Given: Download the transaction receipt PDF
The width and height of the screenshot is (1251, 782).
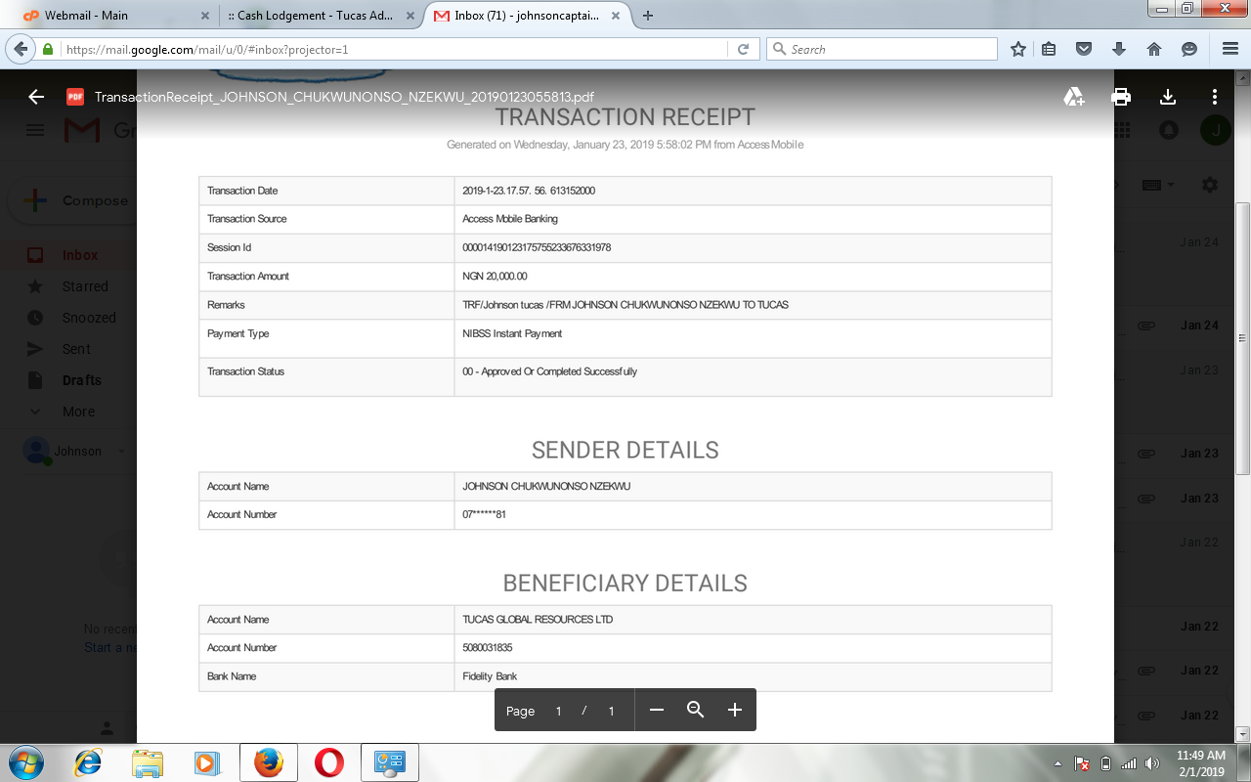Looking at the screenshot, I should [1167, 97].
